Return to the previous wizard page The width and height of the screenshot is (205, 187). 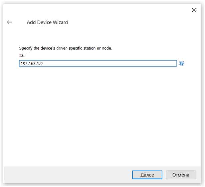coord(9,22)
